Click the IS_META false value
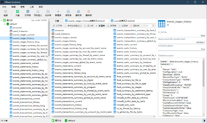The height and width of the screenshot is (123, 207). (x=203, y=35)
